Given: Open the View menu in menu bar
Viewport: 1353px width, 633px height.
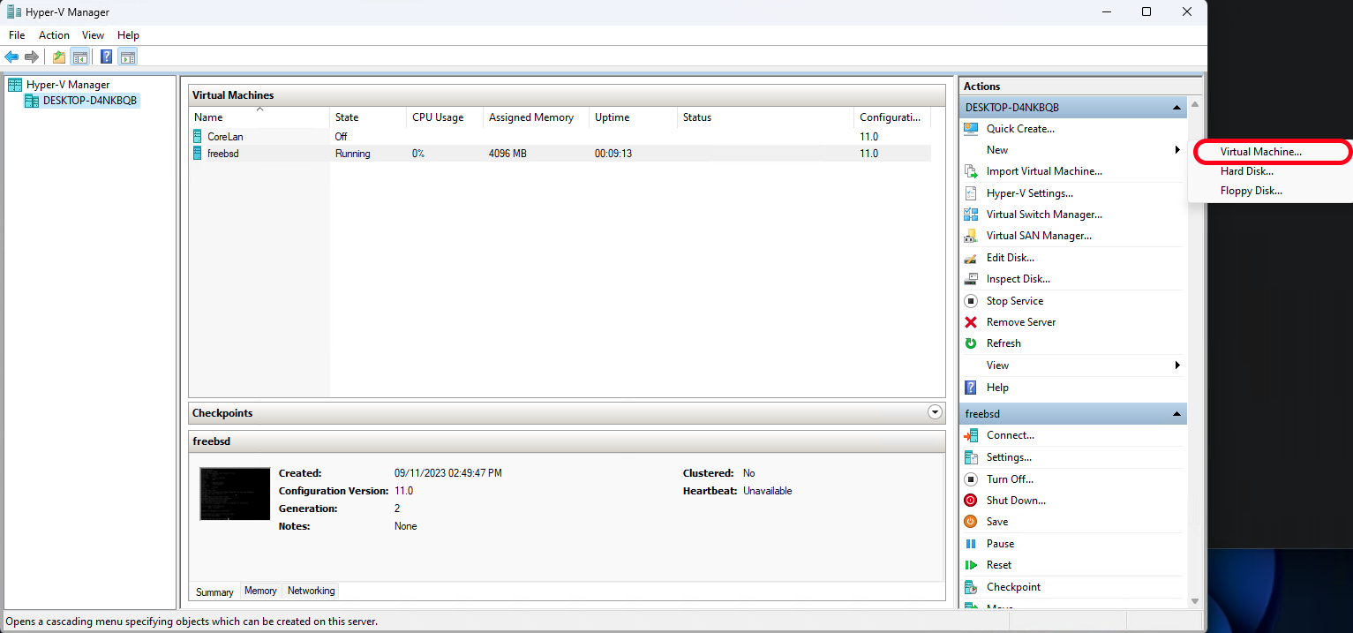Looking at the screenshot, I should 93,35.
